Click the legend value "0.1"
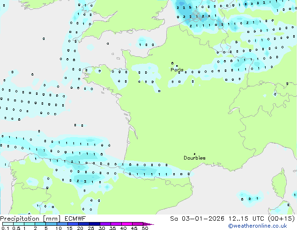 click(x=5, y=228)
